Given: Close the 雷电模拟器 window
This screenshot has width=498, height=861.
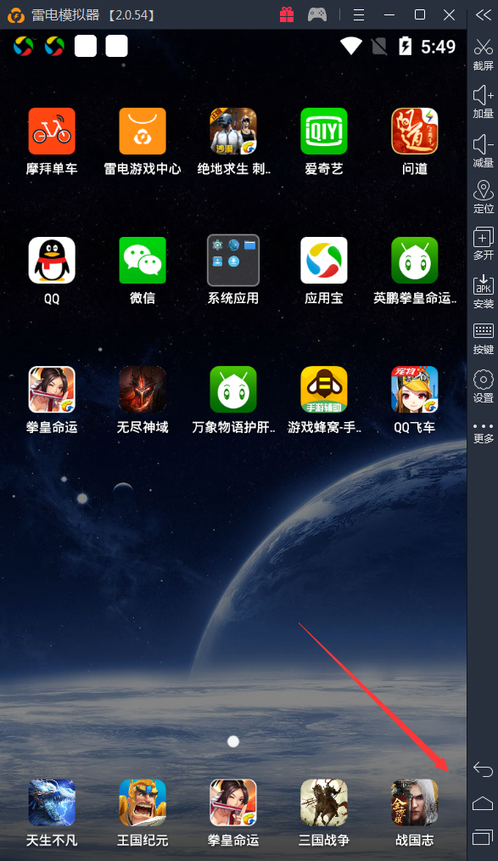Looking at the screenshot, I should coord(449,14).
